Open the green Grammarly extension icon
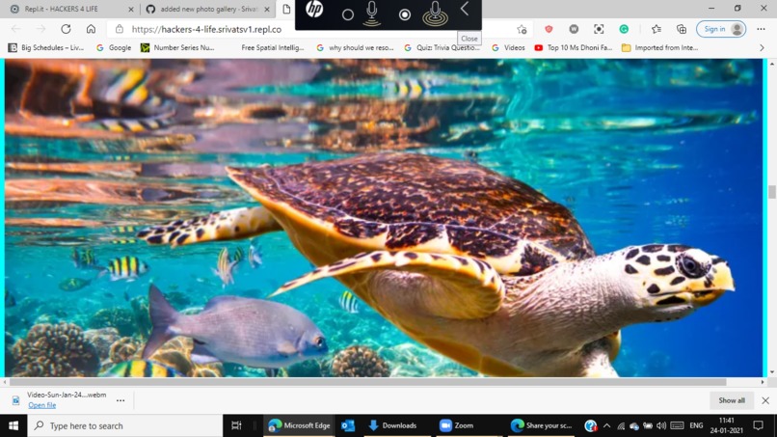This screenshot has width=777, height=437. (624, 29)
